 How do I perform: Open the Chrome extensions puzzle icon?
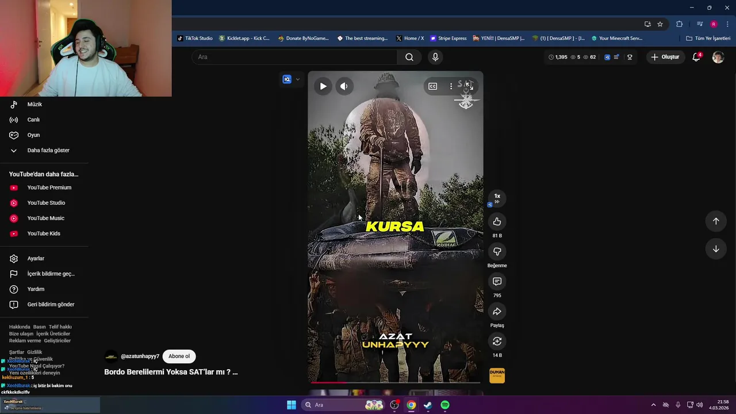tap(679, 24)
